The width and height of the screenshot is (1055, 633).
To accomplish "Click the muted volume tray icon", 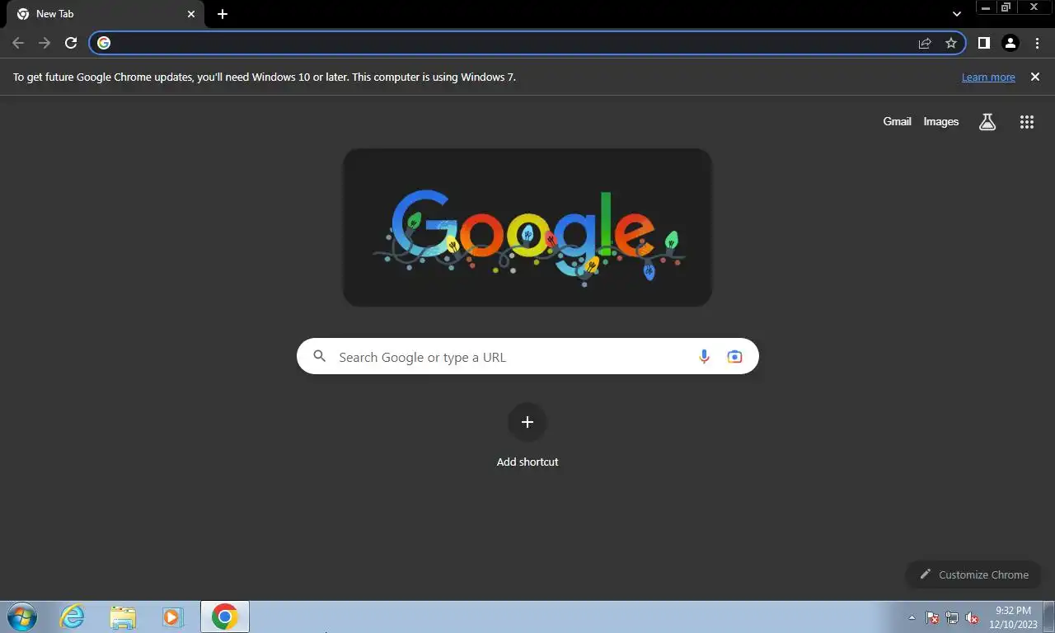I will tap(972, 617).
